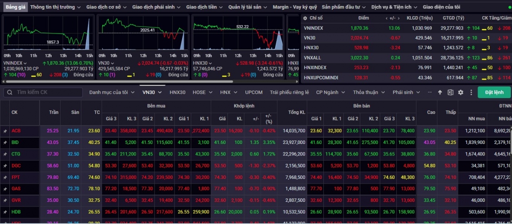
Task: Open Danh mục của tôi dropdown
Action: tap(112, 92)
